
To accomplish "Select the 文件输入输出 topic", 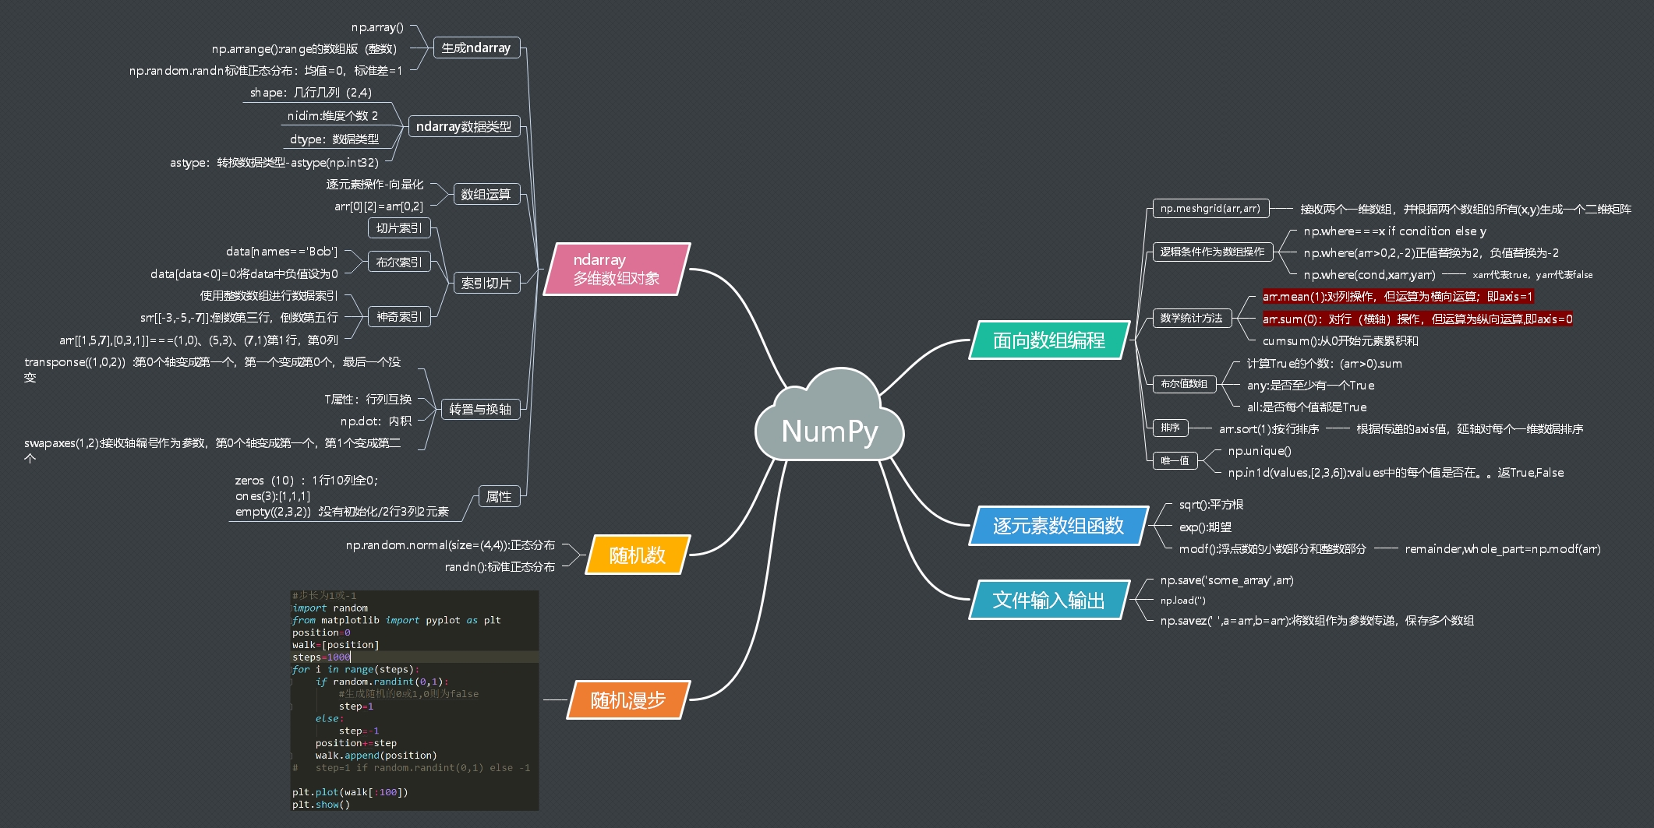I will tap(1049, 600).
